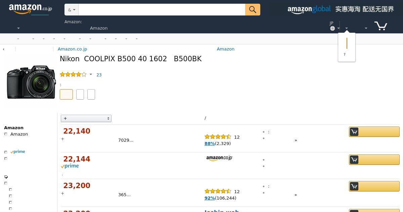Click the Amazon.co.jp logo
The width and height of the screenshot is (403, 212).
(x=30, y=9)
